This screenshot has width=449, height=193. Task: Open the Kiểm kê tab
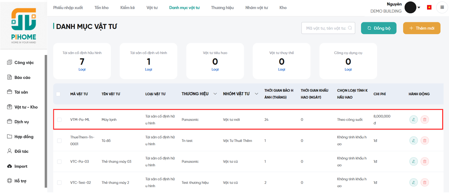(x=127, y=8)
